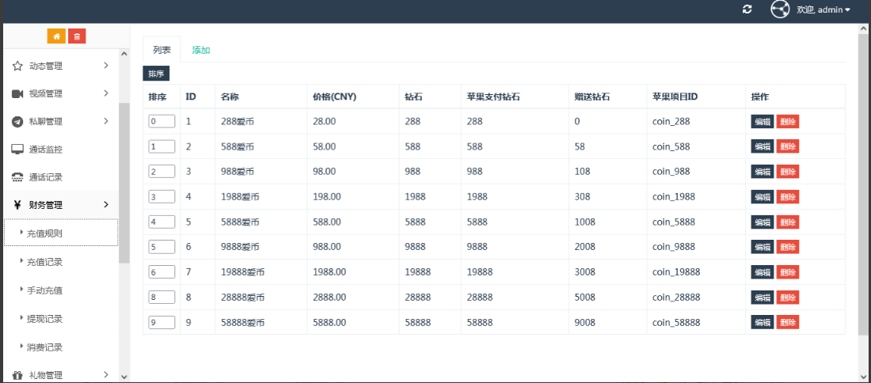Click the monitor icon for 通话监控

pyautogui.click(x=17, y=150)
